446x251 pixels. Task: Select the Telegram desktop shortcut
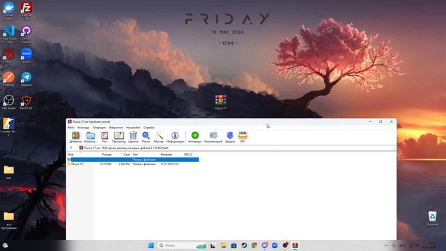pos(26,79)
